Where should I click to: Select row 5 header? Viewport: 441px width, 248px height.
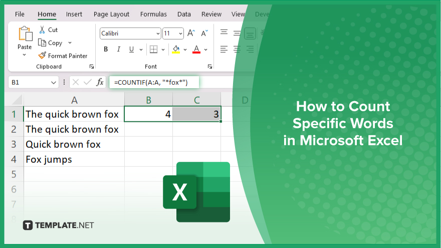[14, 174]
